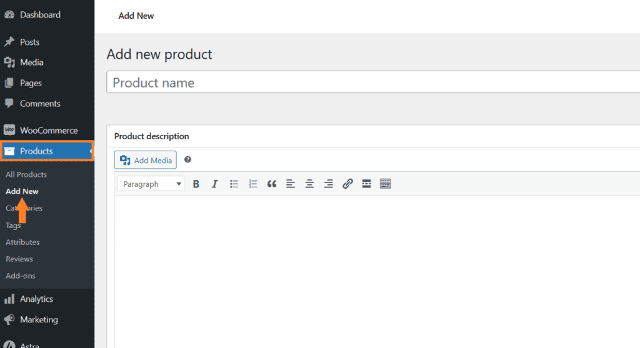The height and width of the screenshot is (348, 640).
Task: Open the Paragraph format dropdown
Action: [151, 184]
